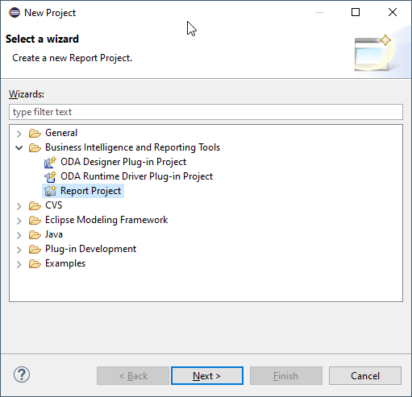Expand the Plug-in Development node

coord(19,250)
